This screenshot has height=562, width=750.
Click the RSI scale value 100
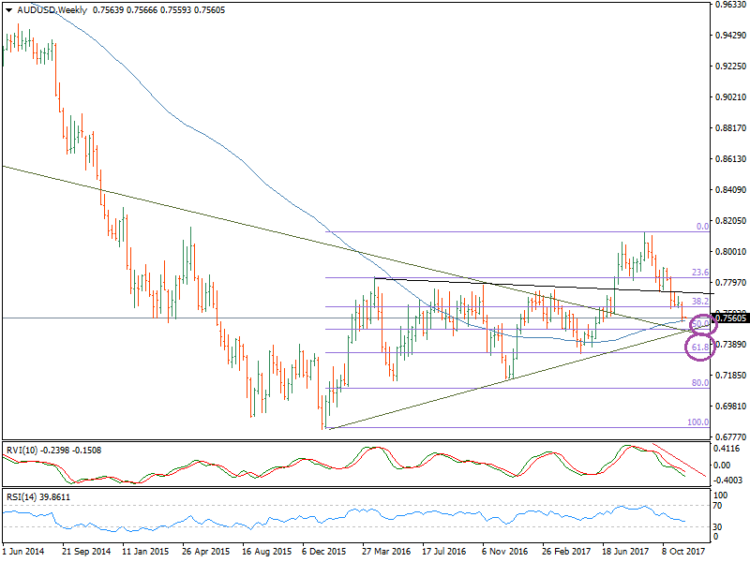pyautogui.click(x=720, y=495)
